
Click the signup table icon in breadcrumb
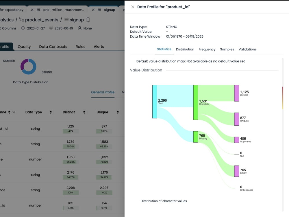point(66,19)
